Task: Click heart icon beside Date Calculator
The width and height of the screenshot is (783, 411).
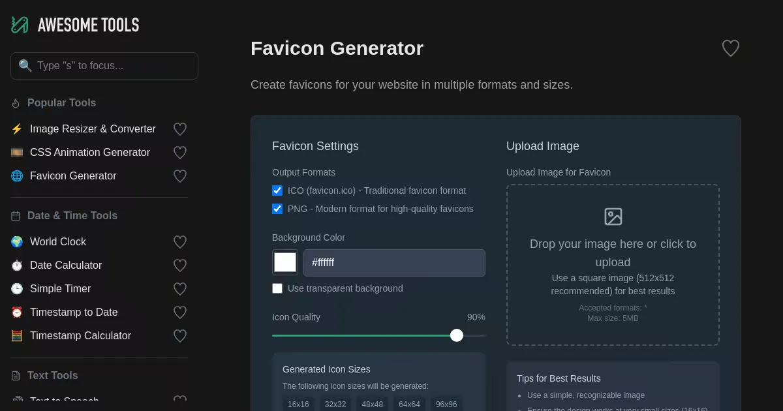Action: click(x=180, y=266)
